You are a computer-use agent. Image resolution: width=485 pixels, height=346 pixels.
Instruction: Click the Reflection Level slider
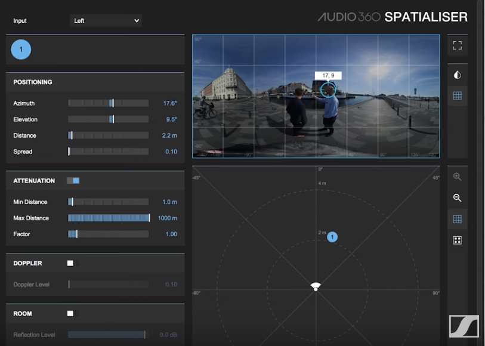[x=108, y=335]
